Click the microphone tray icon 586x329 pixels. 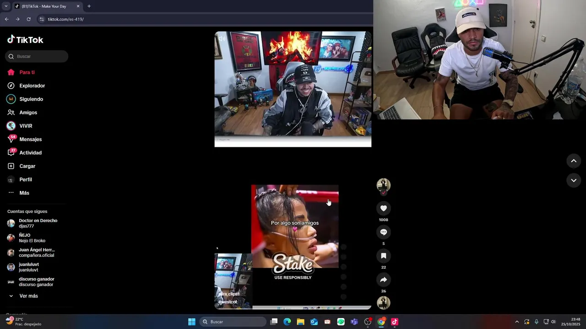(536, 322)
